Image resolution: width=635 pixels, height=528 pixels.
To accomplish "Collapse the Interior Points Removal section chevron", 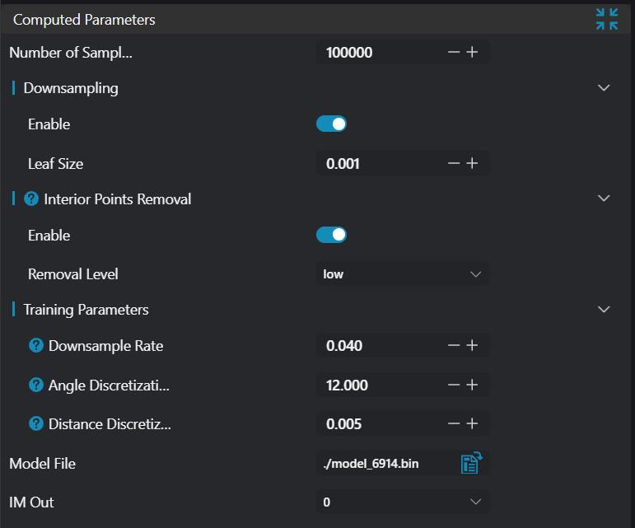I will (x=604, y=199).
